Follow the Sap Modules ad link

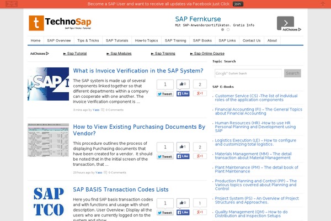pyautogui.click(x=119, y=54)
